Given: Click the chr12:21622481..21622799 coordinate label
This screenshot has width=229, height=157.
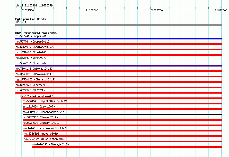Looking at the screenshot, I should [x=34, y=5].
